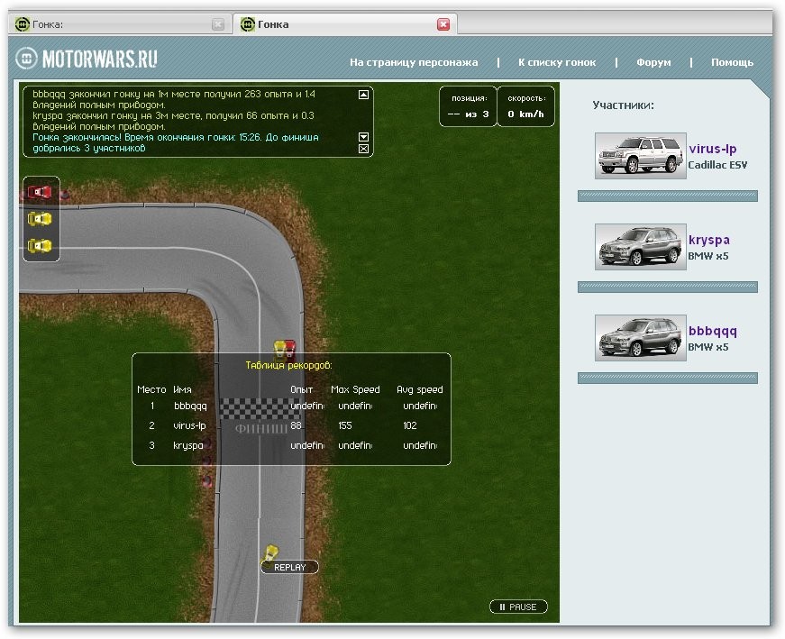Click the first yellow car position icon
Image resolution: width=785 pixels, height=639 pixels.
[x=40, y=219]
